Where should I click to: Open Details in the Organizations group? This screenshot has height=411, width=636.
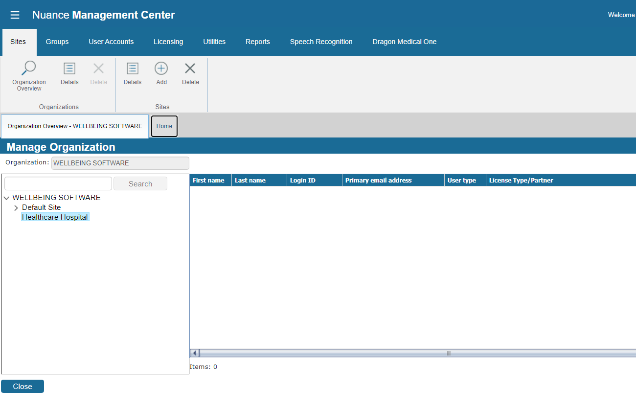[x=69, y=74]
